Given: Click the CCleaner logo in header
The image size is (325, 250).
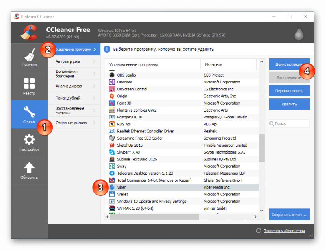Looking at the screenshot, I should [29, 33].
